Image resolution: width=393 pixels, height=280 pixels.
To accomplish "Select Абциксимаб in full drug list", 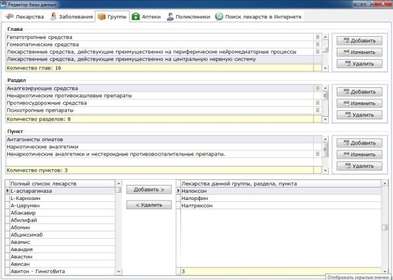I will pyautogui.click(x=62, y=235).
